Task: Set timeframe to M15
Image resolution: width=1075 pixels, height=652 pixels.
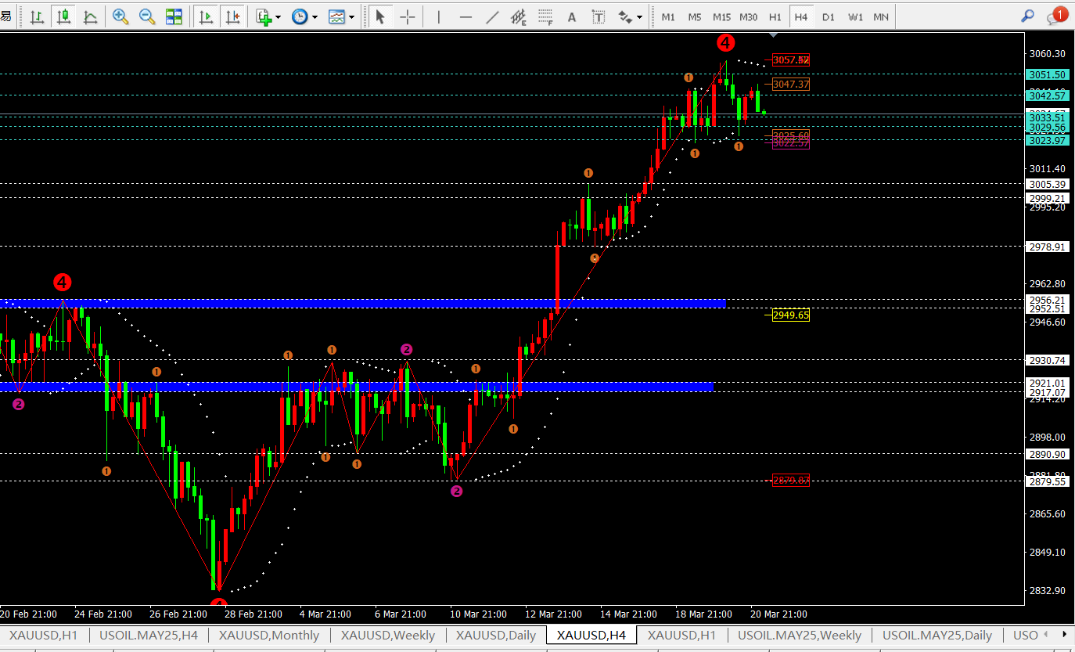Action: (x=721, y=16)
